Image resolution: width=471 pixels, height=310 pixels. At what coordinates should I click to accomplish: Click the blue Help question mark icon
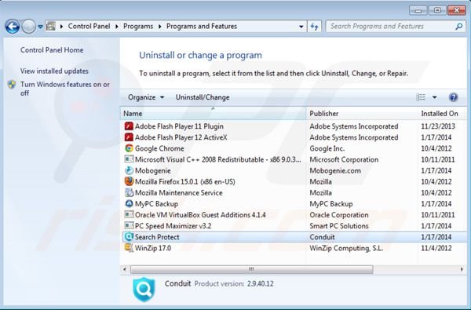click(x=453, y=97)
